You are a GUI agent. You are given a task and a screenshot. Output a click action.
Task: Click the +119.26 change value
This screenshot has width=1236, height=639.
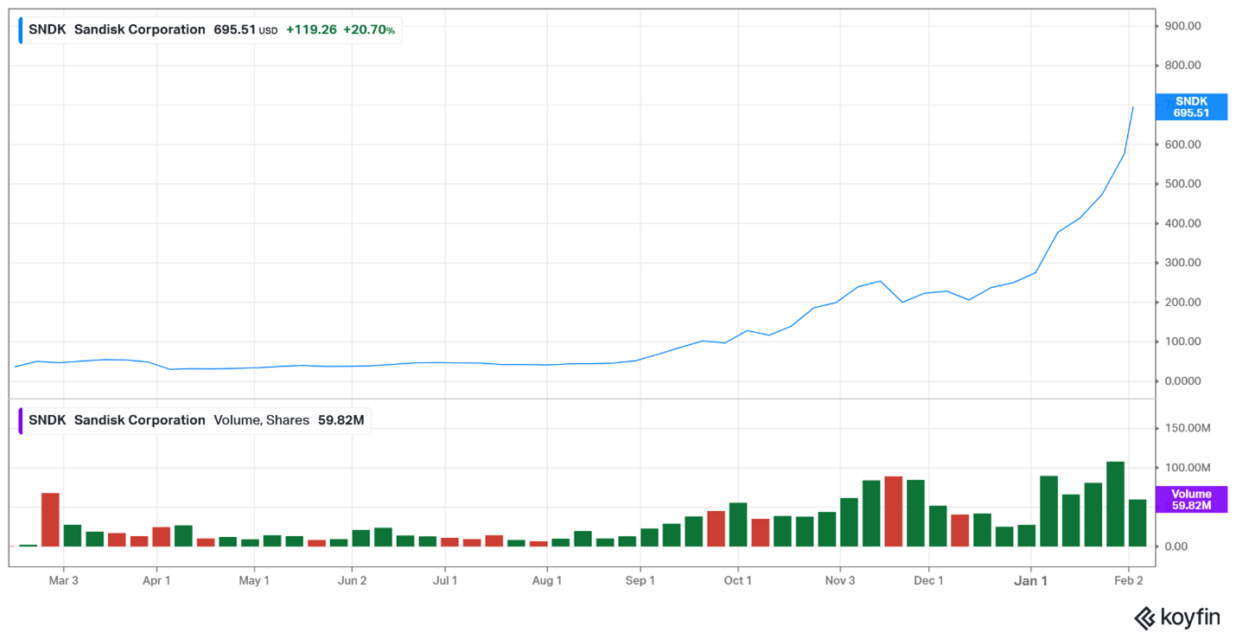click(x=311, y=29)
